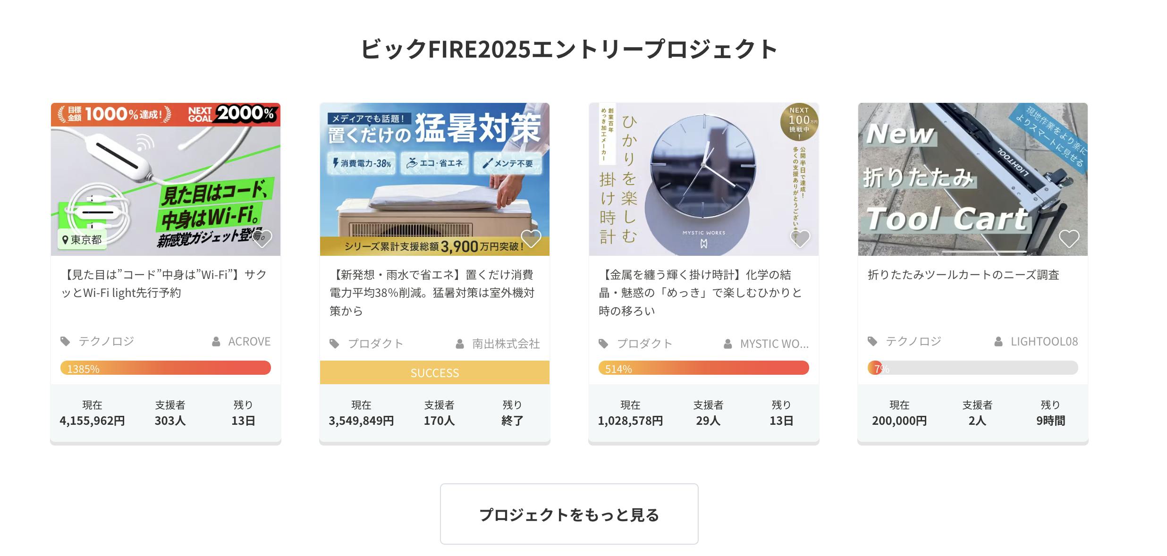1167x556 pixels.
Task: Toggle heart on the air conditioner project
Action: (x=531, y=238)
